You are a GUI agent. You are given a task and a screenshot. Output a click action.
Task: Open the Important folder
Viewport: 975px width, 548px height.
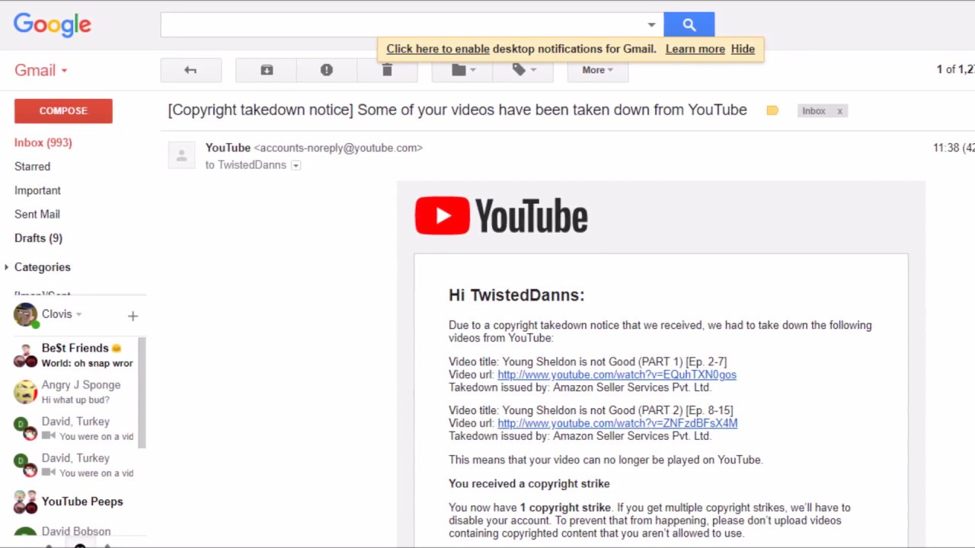(x=37, y=190)
